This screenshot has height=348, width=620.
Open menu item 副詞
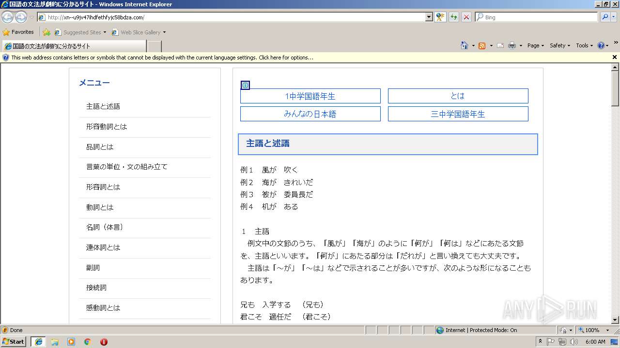[93, 268]
